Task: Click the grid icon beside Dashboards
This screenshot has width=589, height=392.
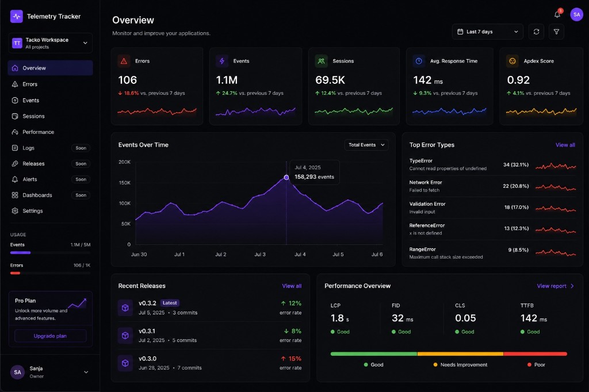Action: (x=15, y=195)
